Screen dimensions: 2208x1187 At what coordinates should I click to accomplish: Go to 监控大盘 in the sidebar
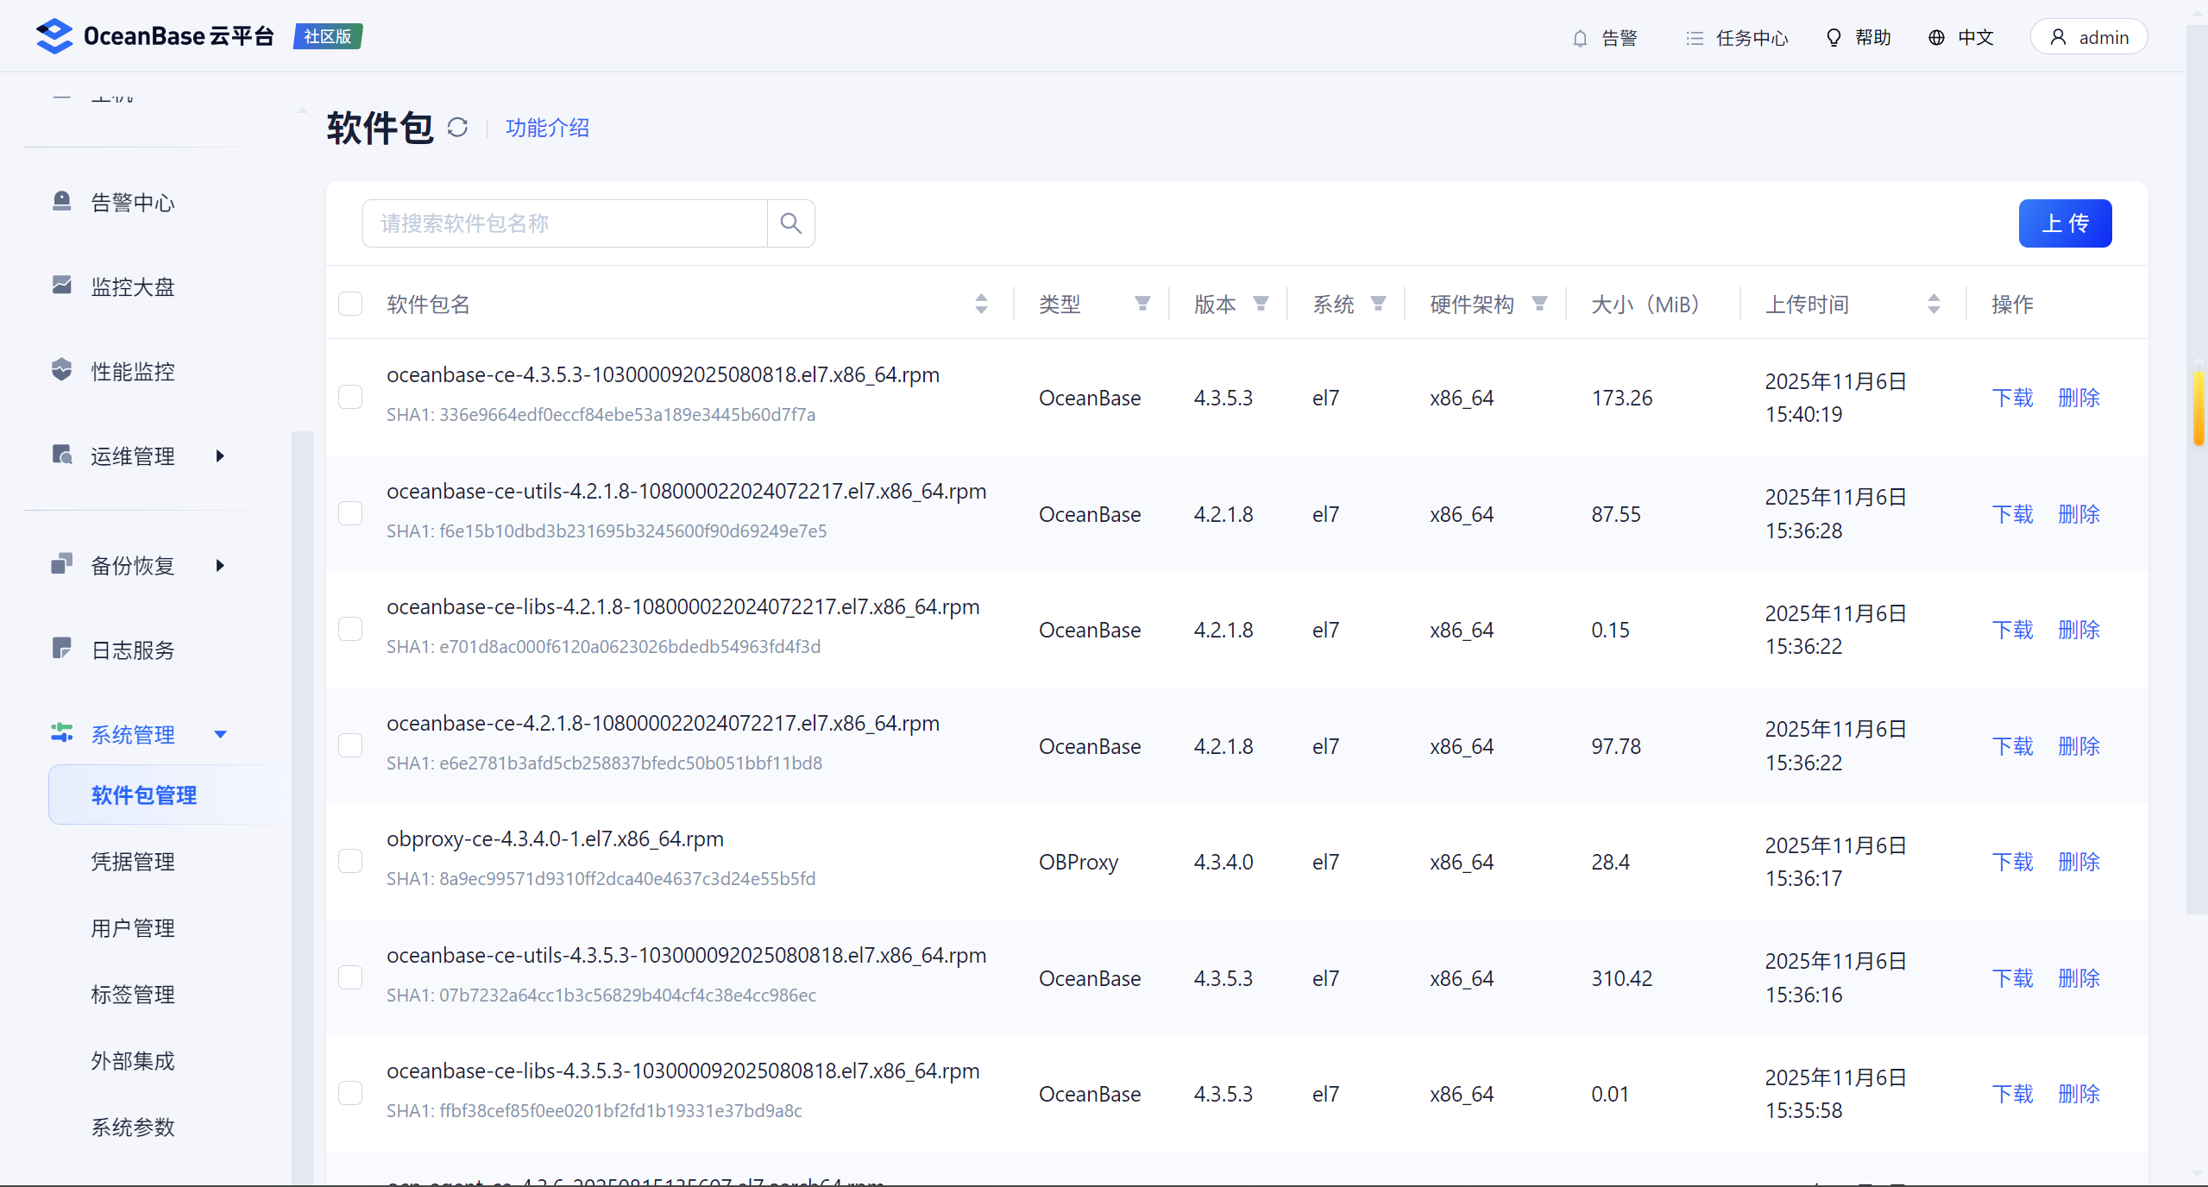(133, 286)
